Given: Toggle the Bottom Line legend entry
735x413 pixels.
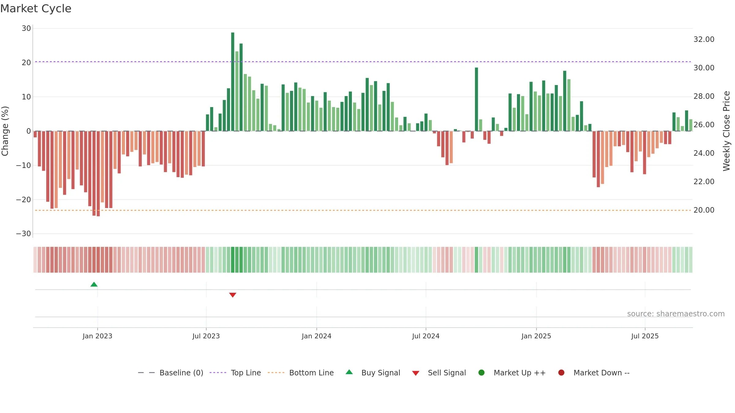Looking at the screenshot, I should pos(301,373).
